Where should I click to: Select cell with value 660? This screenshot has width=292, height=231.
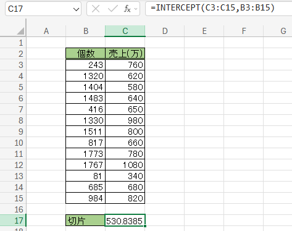click(125, 143)
